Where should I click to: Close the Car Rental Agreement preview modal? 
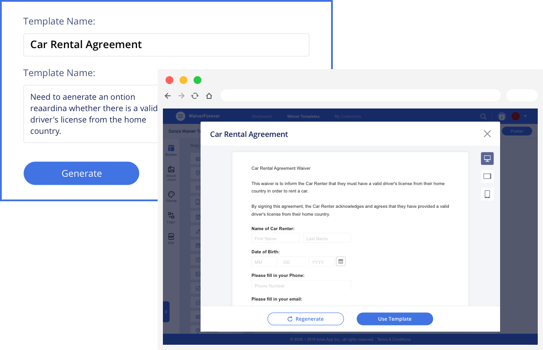[x=487, y=134]
